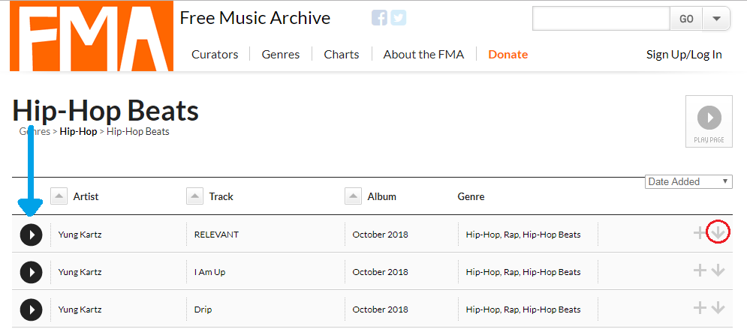Download the RELEVANT track using the arrow icon
The image size is (747, 329).
(x=718, y=232)
